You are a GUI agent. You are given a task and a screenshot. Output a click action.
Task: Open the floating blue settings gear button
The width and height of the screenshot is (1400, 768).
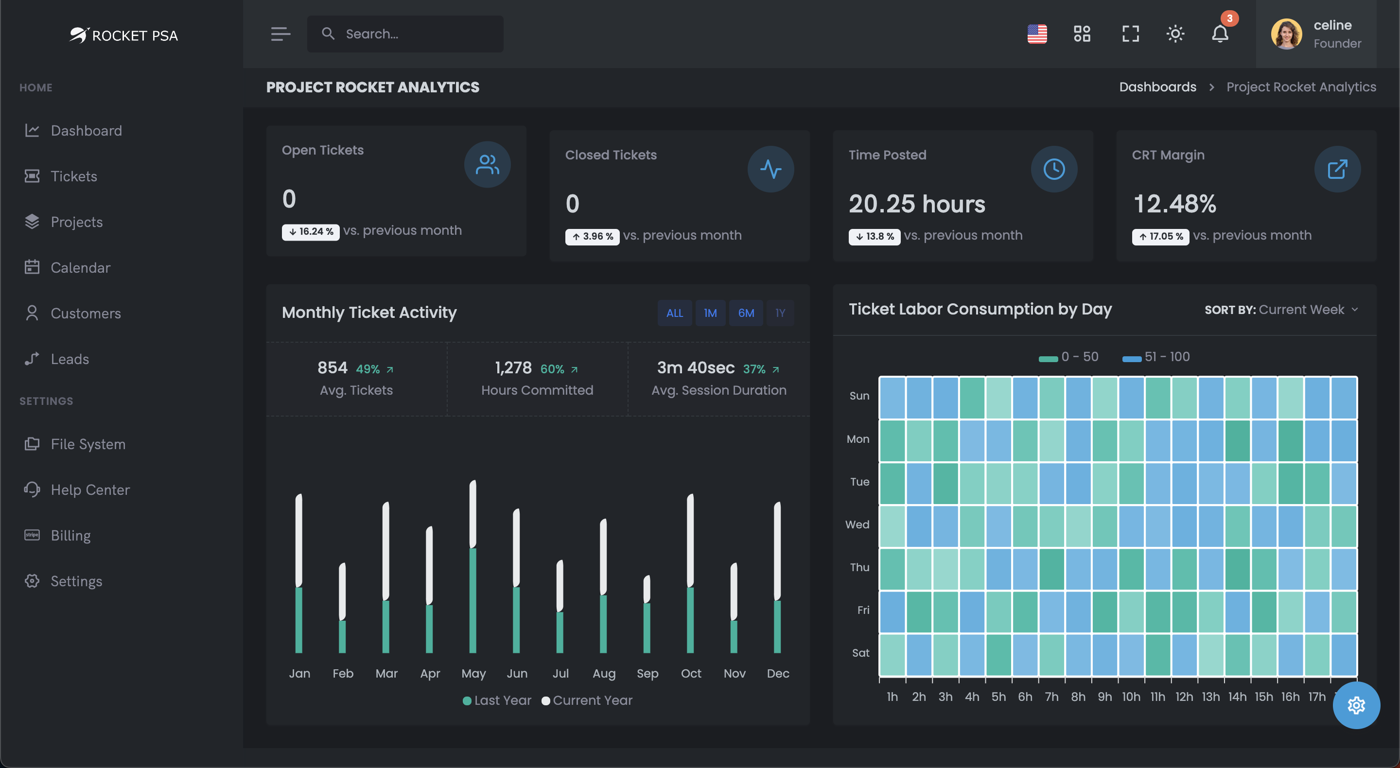[x=1356, y=705]
